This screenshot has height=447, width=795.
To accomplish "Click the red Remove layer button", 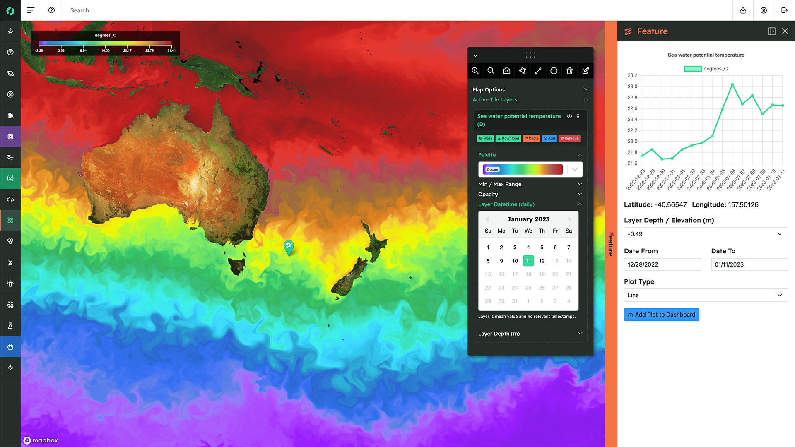I will coord(569,139).
